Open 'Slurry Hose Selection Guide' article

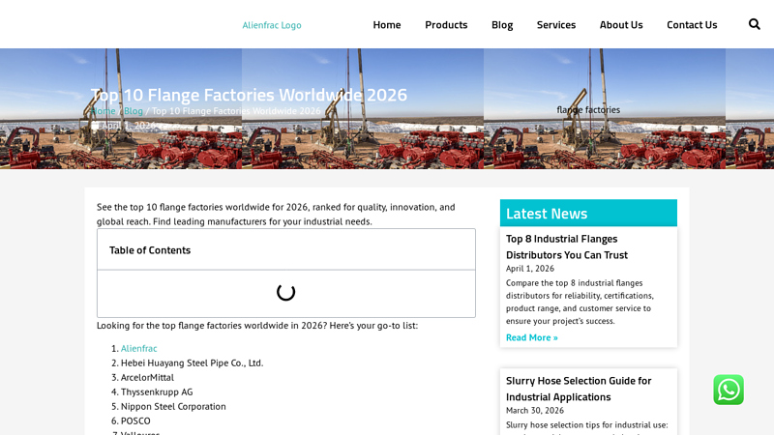pyautogui.click(x=578, y=388)
